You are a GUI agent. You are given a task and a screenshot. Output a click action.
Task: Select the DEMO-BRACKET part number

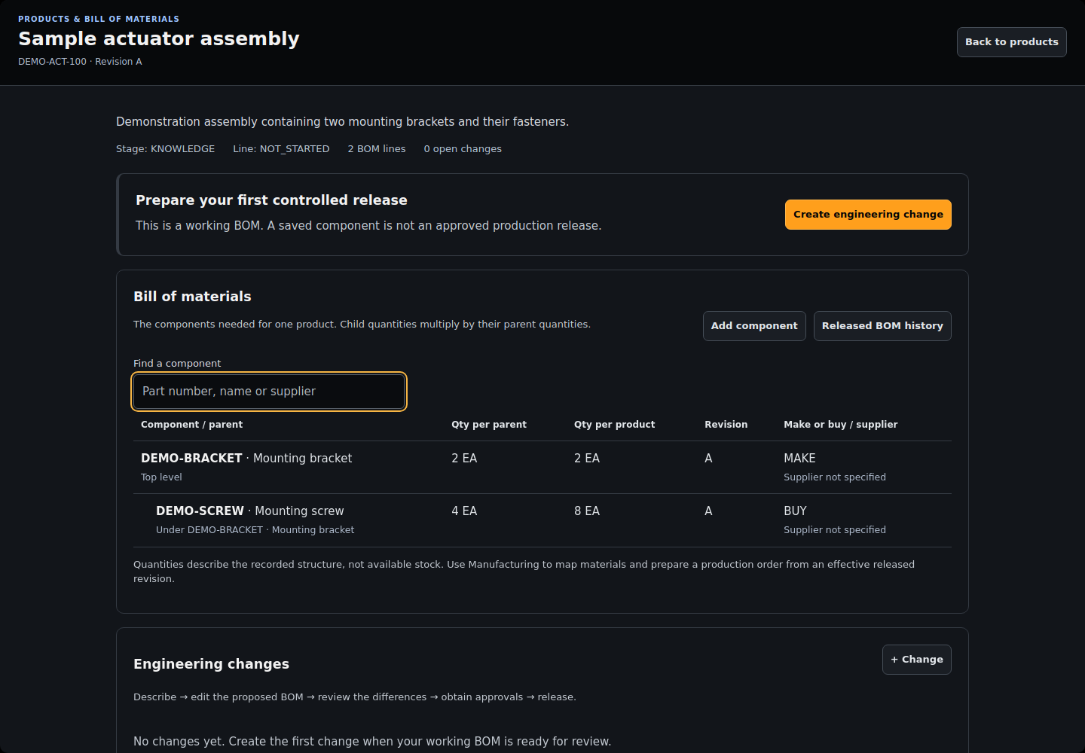pyautogui.click(x=191, y=459)
